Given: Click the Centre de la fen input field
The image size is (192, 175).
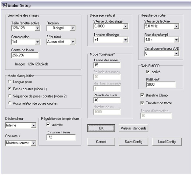Looking at the screenshot, I should [25, 55].
